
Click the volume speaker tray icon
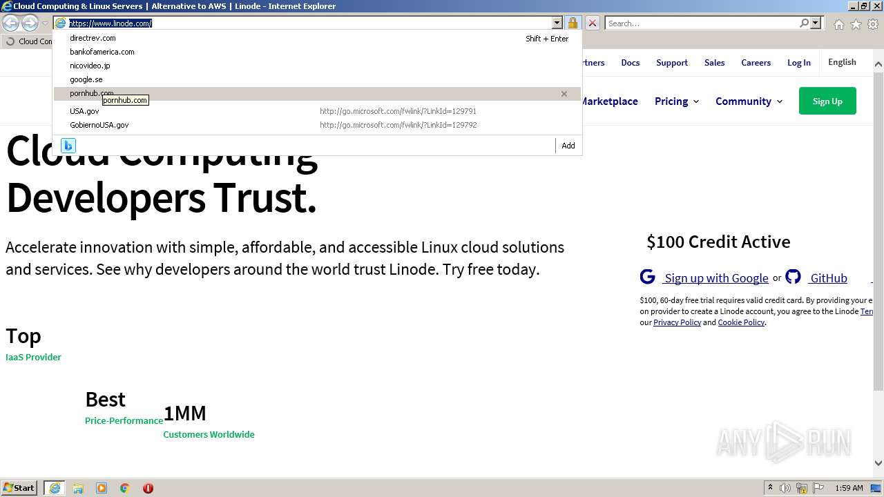click(x=785, y=488)
